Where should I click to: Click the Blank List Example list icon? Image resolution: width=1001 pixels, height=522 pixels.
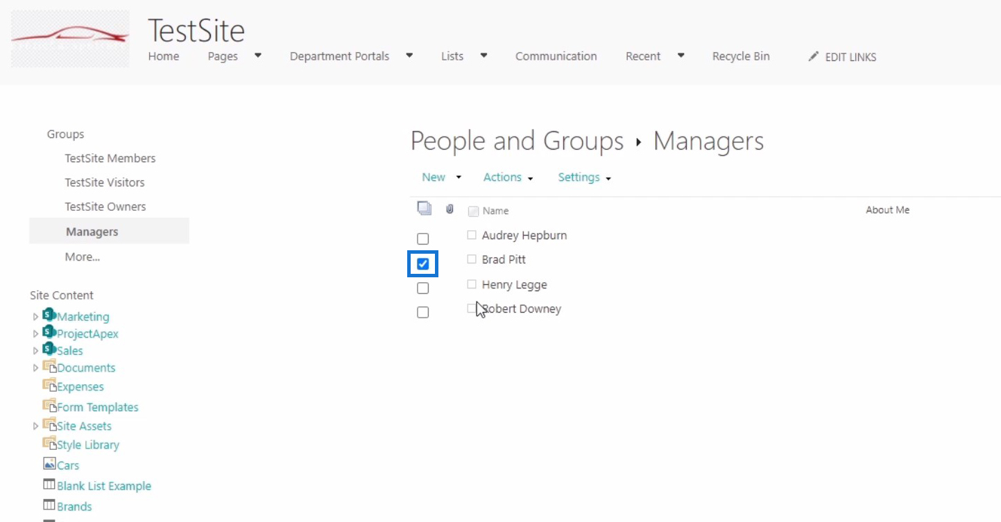pyautogui.click(x=49, y=485)
